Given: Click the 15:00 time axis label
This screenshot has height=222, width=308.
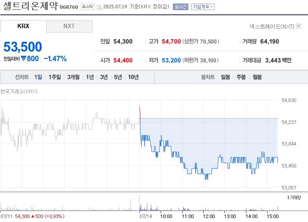Looking at the screenshot, I should point(273,216).
